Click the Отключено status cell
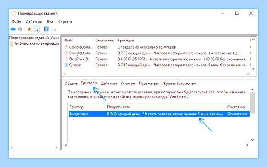Image resolution: width=267 pixels, height=167 pixels. (237, 114)
